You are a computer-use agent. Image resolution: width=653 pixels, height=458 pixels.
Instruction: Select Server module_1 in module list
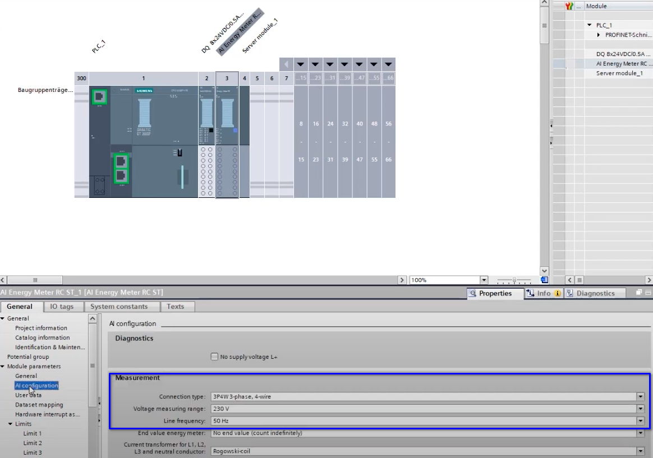pyautogui.click(x=619, y=73)
